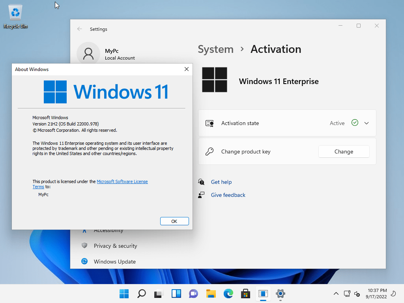
Task: Open the Get help link
Action: click(x=221, y=182)
